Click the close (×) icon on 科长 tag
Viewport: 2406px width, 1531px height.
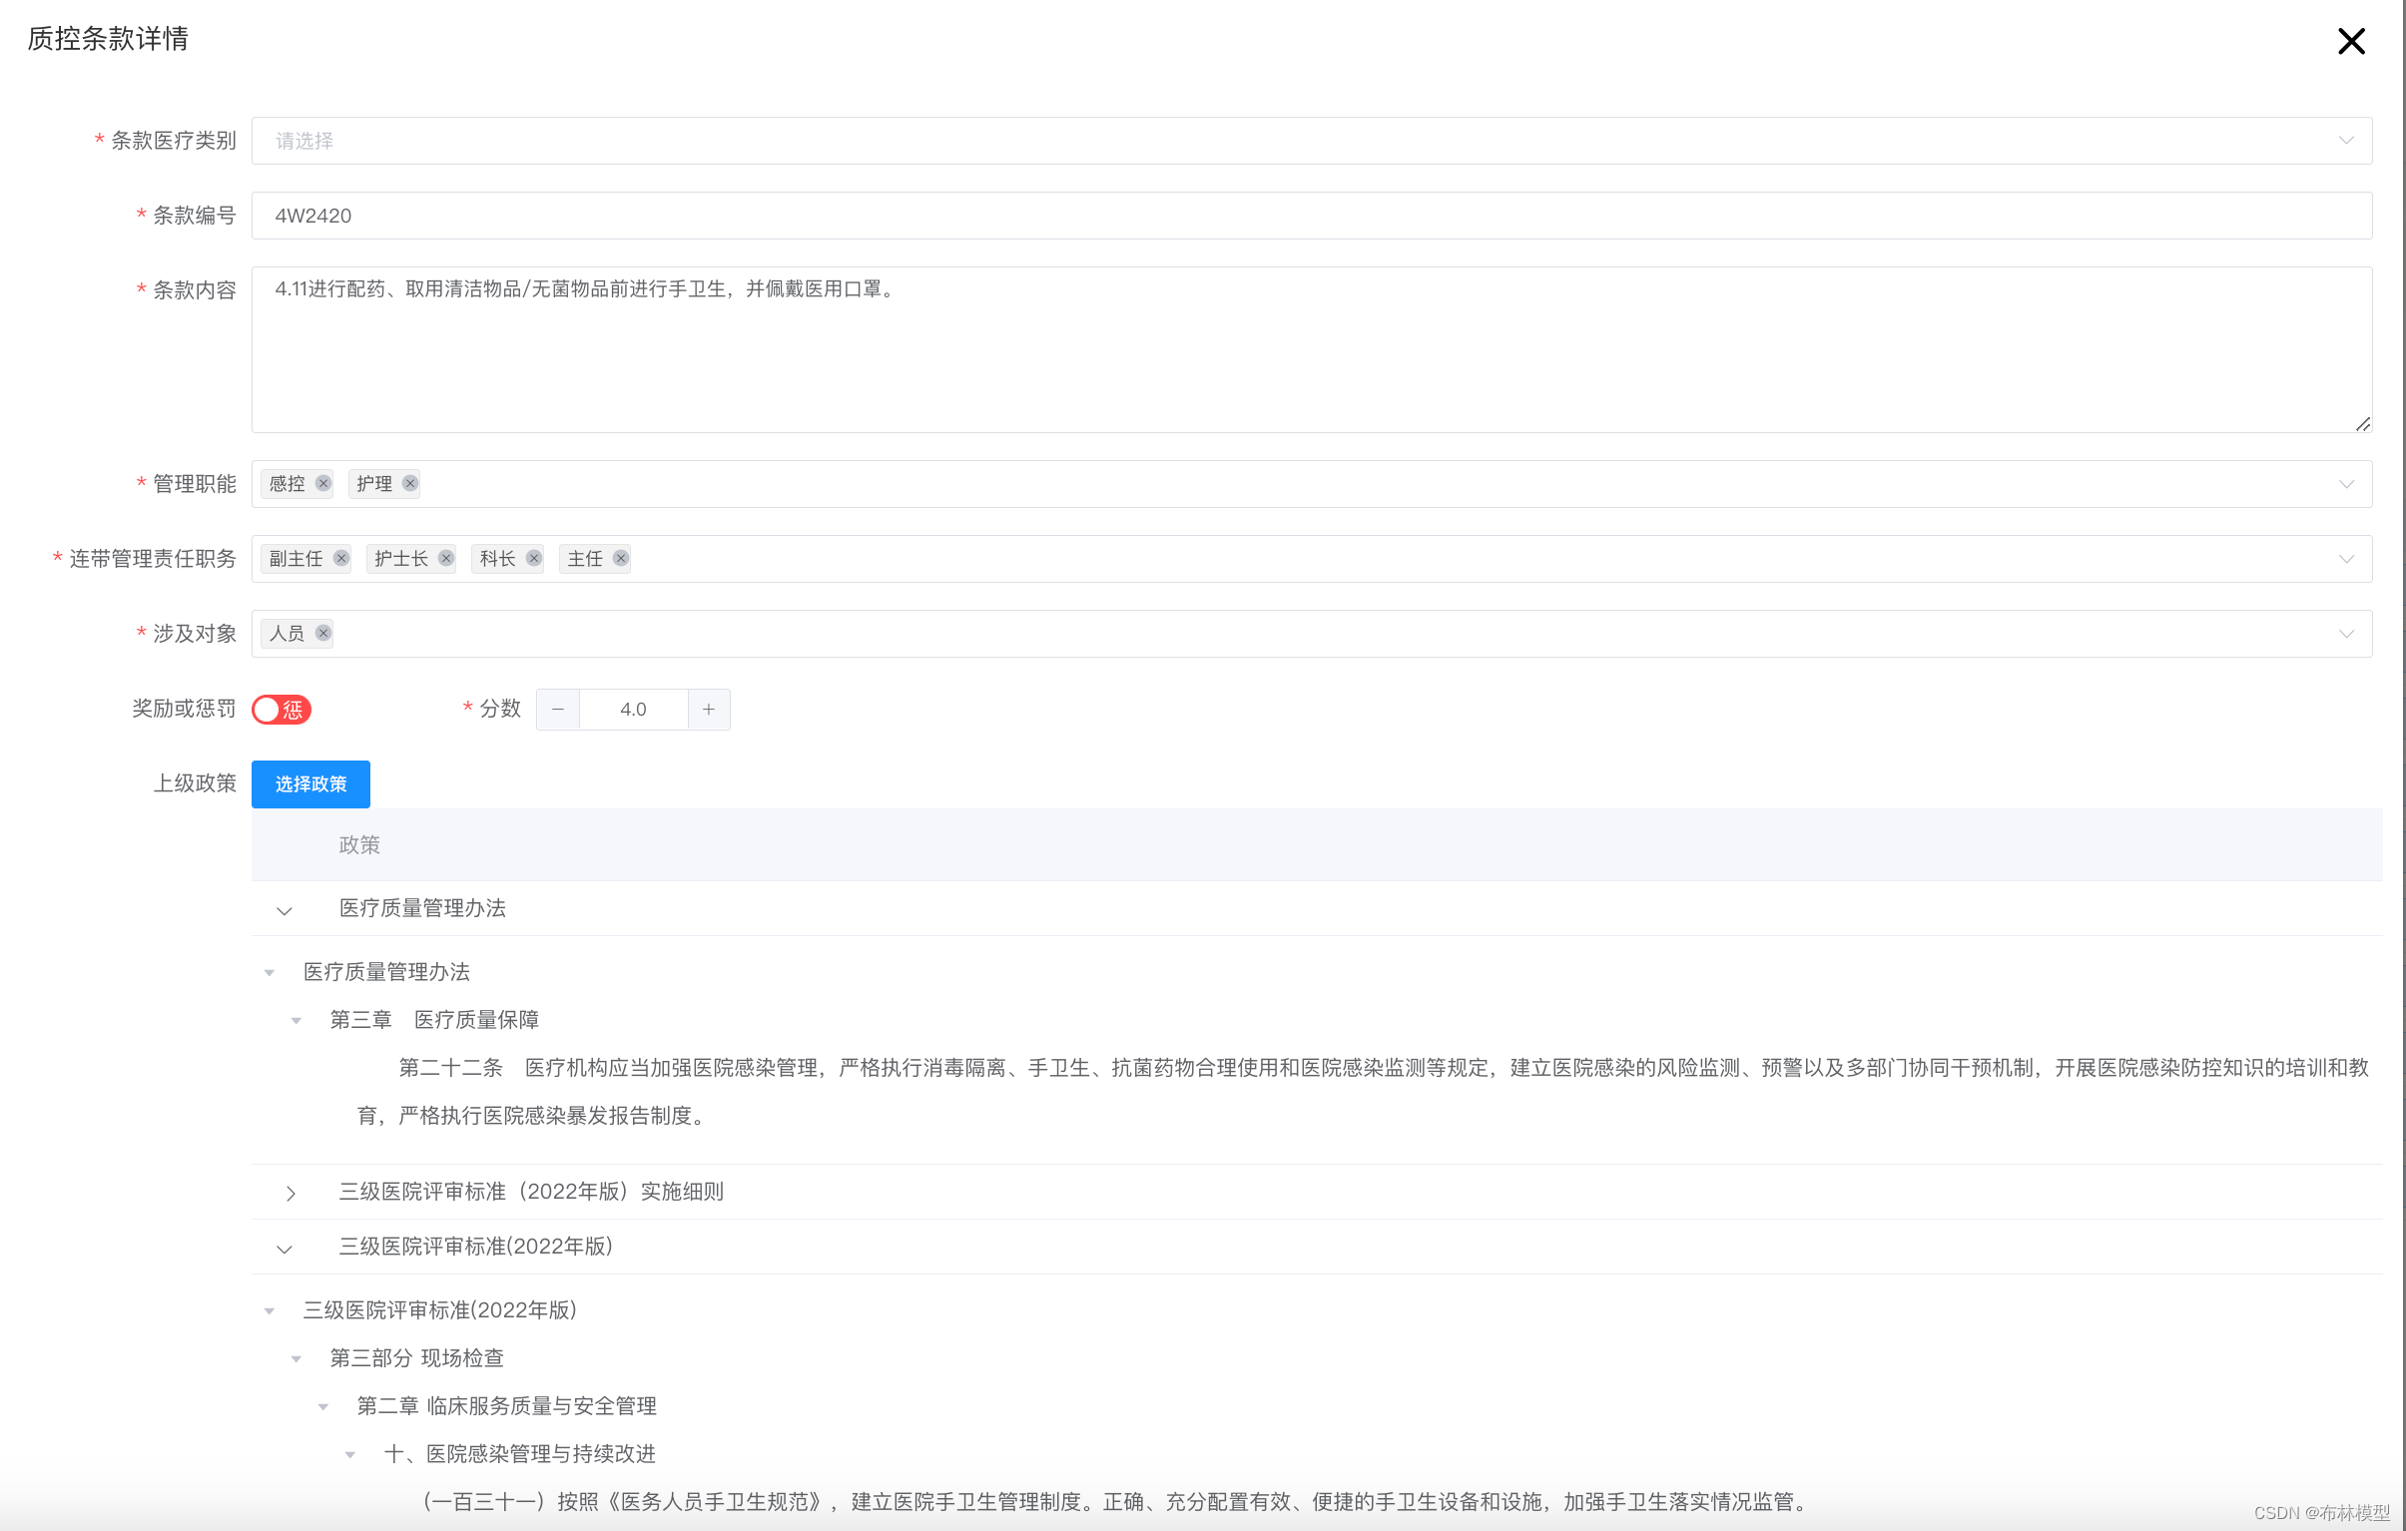coord(533,560)
